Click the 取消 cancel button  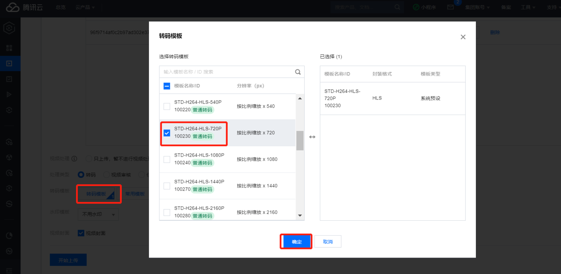point(328,242)
